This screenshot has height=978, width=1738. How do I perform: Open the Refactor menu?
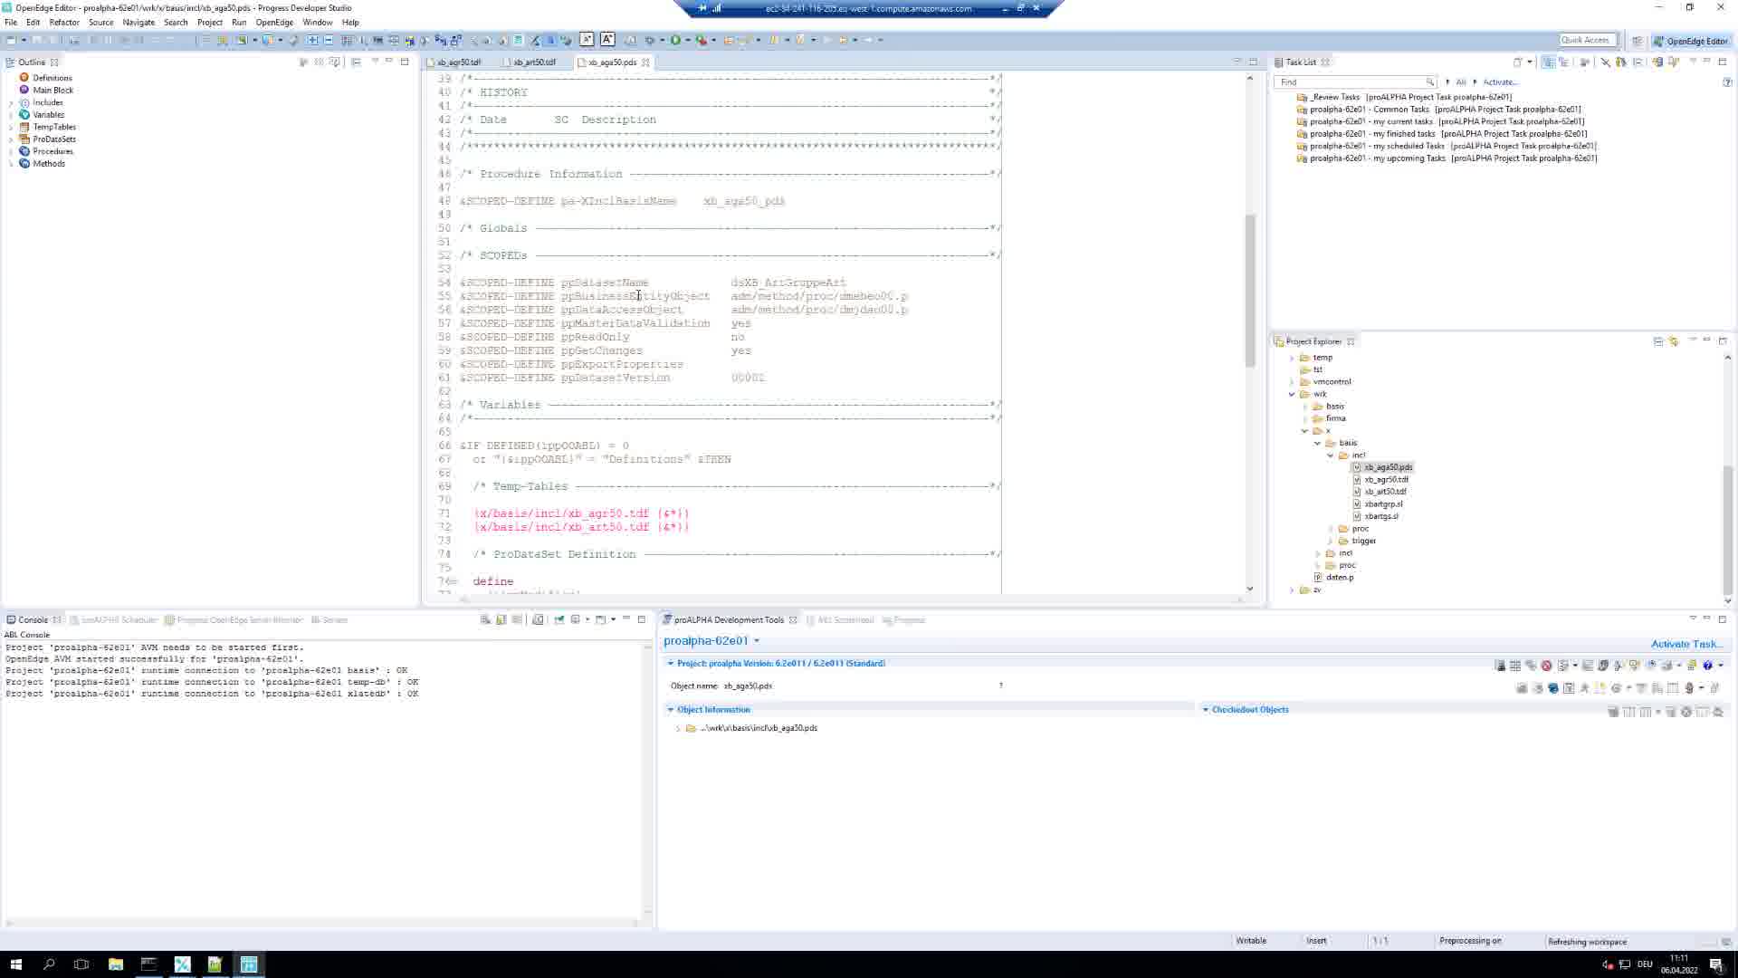coord(64,23)
